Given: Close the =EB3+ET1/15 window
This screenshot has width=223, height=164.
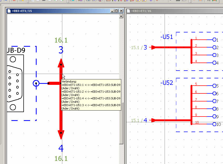Looking at the screenshot, I should pos(121,11).
